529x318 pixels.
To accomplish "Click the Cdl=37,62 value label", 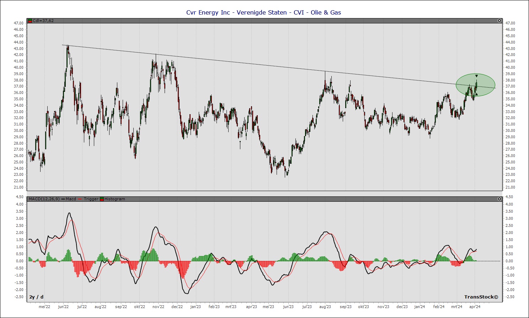I will click(43, 21).
